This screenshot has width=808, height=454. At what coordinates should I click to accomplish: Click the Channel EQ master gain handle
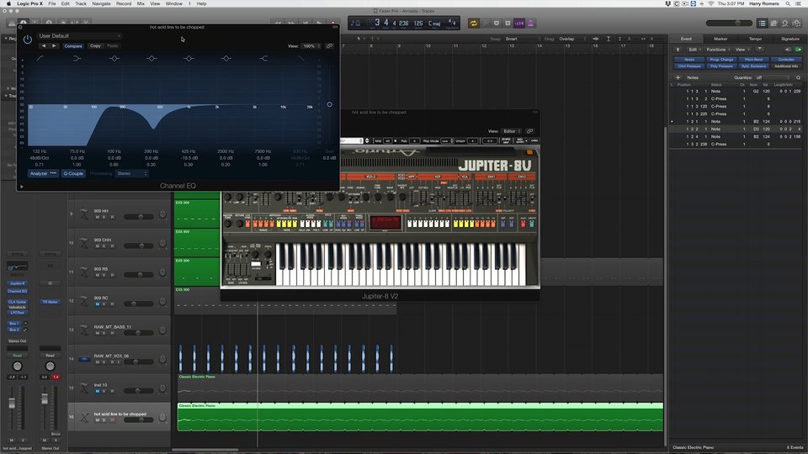click(x=329, y=104)
